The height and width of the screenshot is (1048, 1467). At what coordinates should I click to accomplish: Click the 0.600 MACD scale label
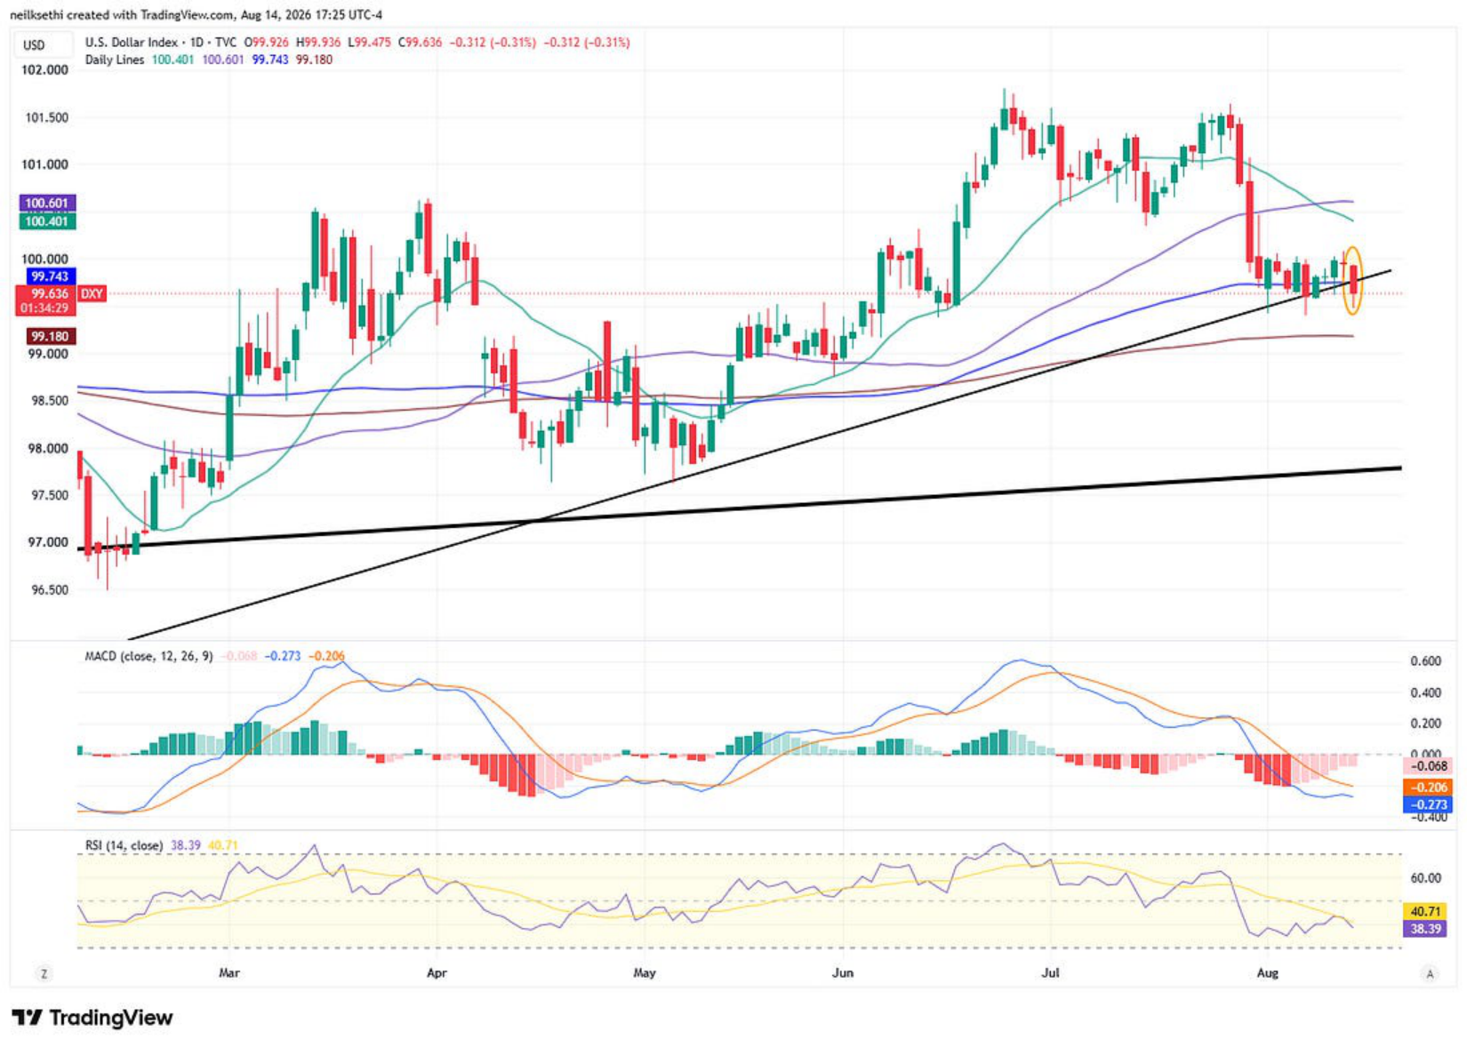click(1426, 661)
